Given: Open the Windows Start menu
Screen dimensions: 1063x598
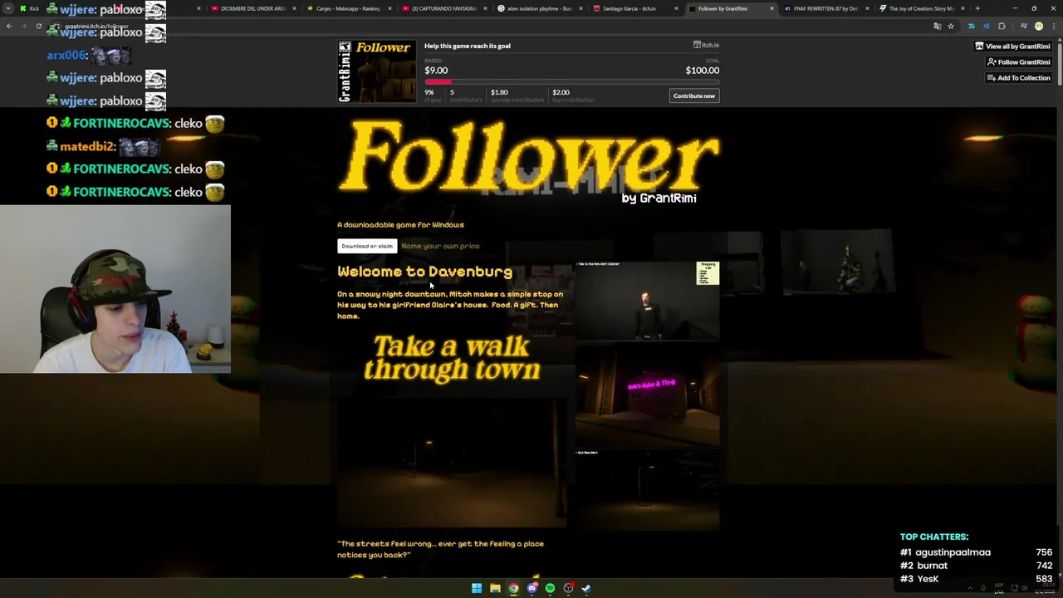Looking at the screenshot, I should click(477, 588).
